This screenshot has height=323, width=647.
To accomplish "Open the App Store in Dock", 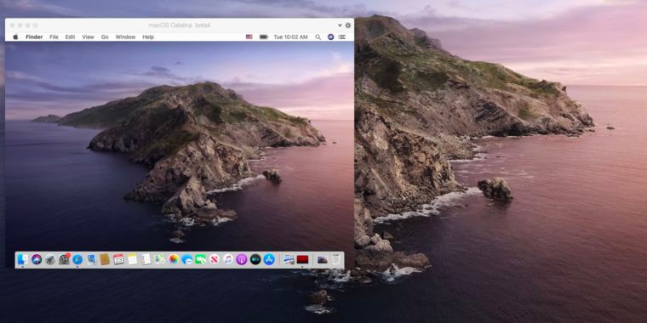I will 269,259.
